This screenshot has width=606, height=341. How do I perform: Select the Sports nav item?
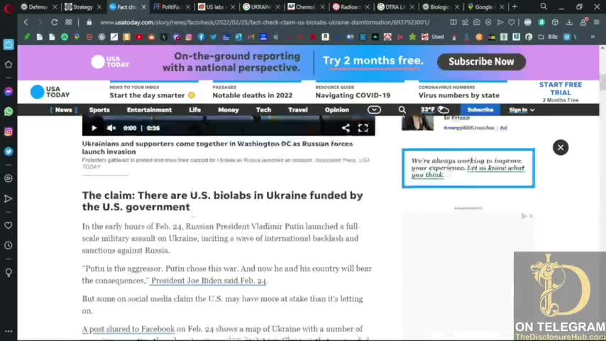(x=99, y=110)
